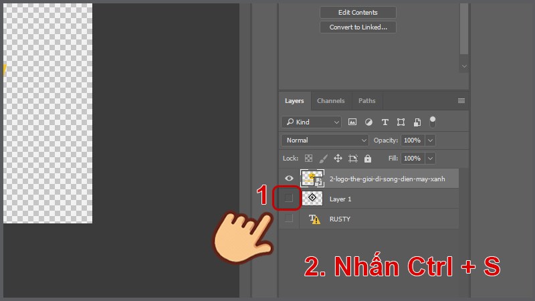
Task: Click the Properties panel scrollbar thumb
Action: (x=464, y=29)
